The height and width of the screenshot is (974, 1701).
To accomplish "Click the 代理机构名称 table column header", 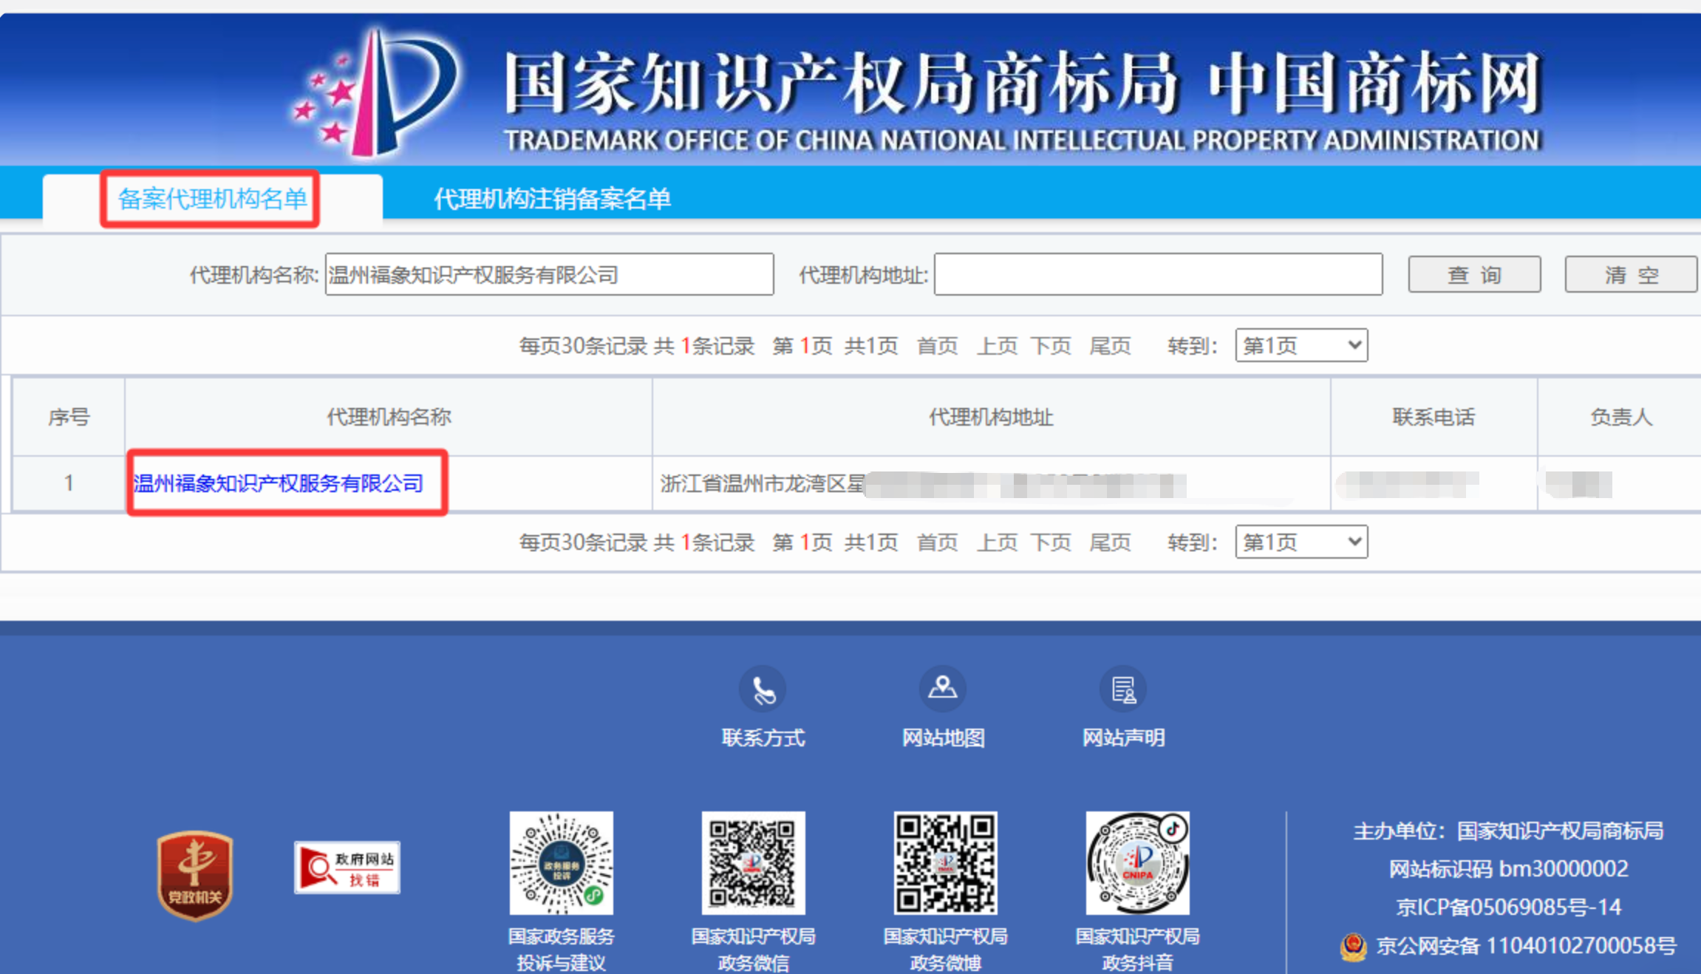I will click(389, 417).
